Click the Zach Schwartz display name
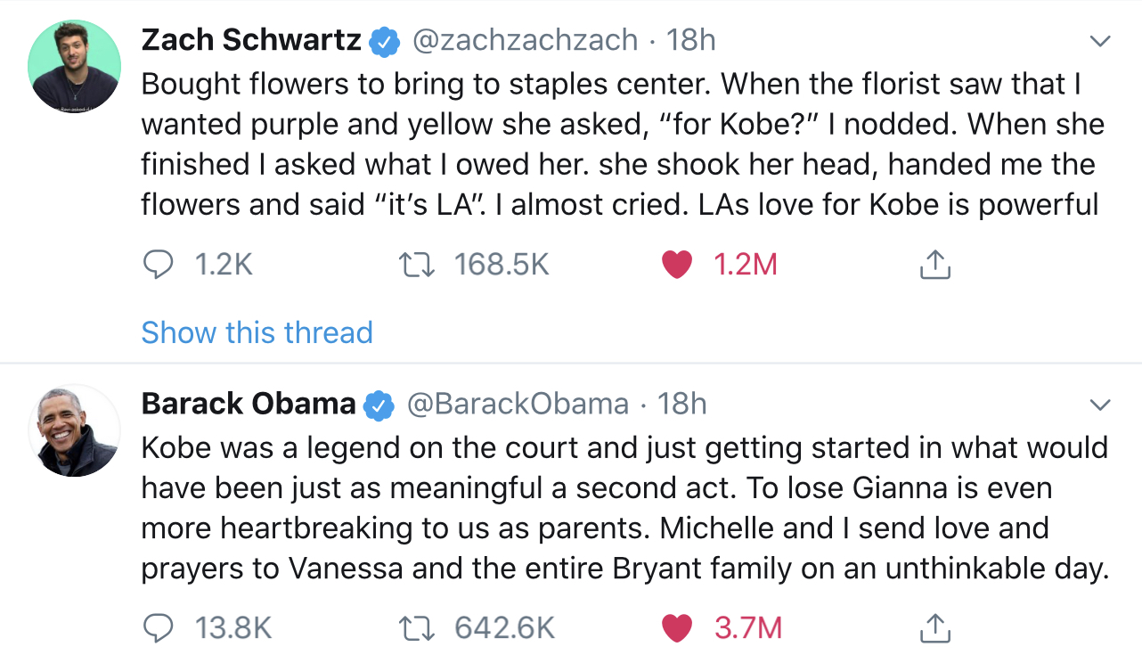Screen dimensions: 1142x663 tap(251, 40)
